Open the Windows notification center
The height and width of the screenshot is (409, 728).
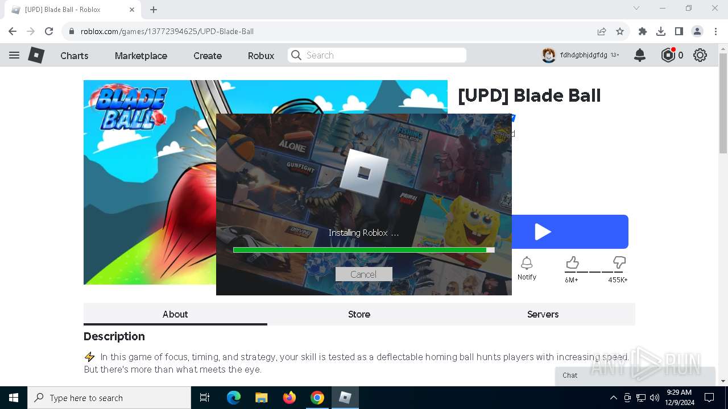point(709,398)
